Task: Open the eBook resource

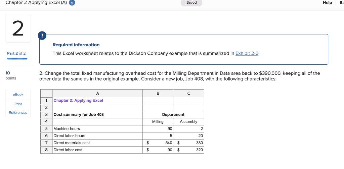Action: tap(18, 95)
